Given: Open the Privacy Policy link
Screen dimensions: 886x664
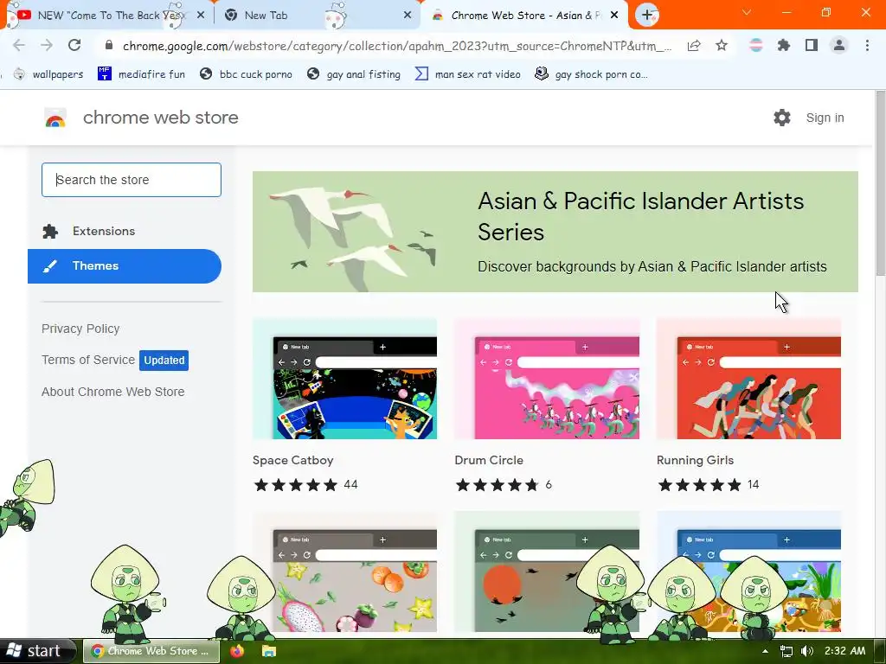Looking at the screenshot, I should (x=80, y=329).
